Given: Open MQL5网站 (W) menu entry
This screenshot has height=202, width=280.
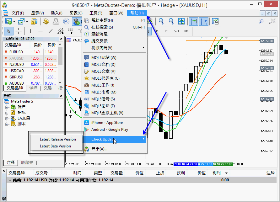Looking at the screenshot, I should coord(115,58).
